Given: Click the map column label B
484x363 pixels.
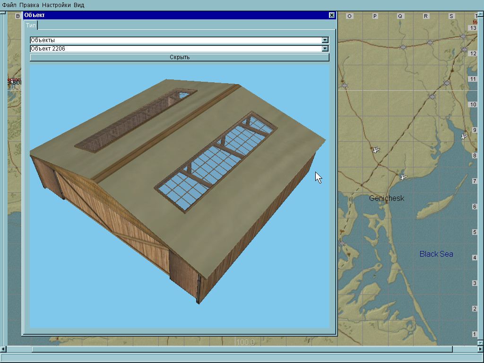Looking at the screenshot, I should (x=18, y=16).
